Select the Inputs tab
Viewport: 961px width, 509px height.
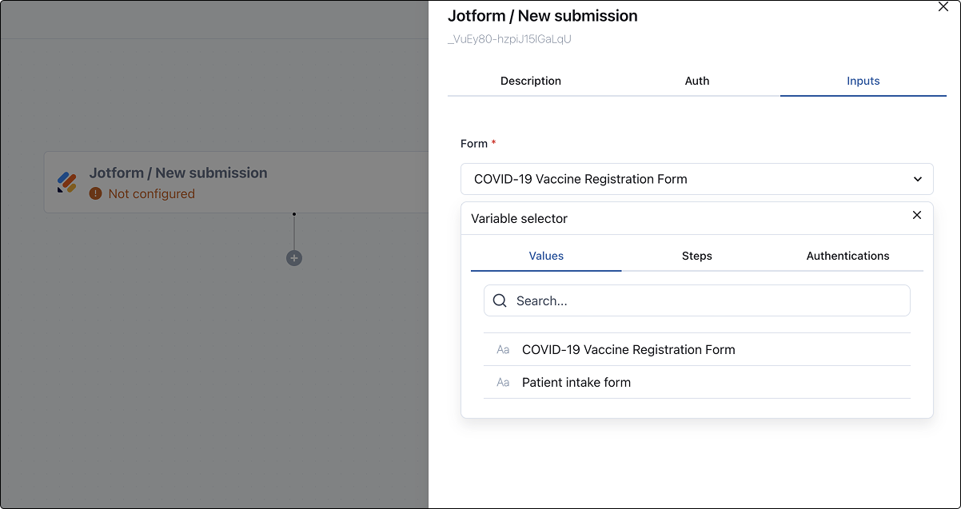[x=863, y=81]
